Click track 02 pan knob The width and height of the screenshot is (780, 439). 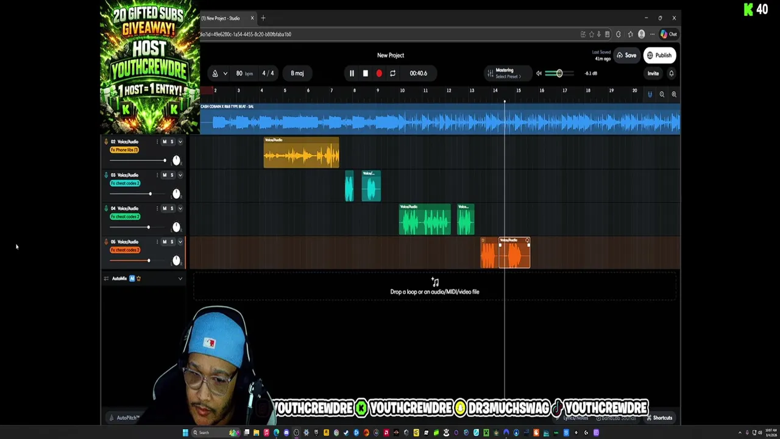pyautogui.click(x=176, y=160)
